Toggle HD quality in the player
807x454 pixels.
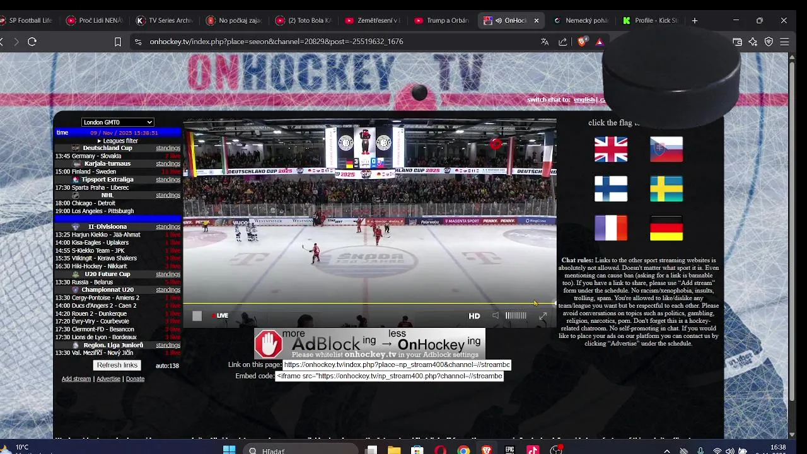474,316
